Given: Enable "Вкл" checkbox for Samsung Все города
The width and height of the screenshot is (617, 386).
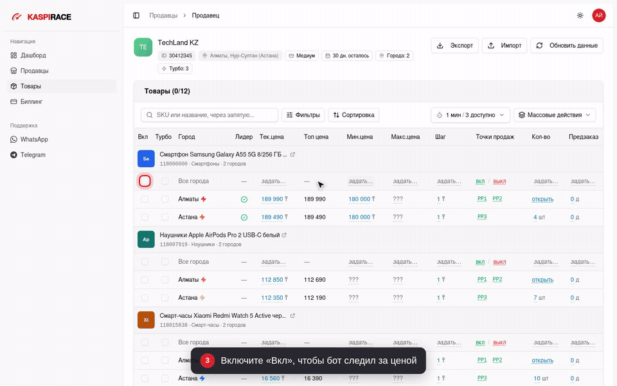Looking at the screenshot, I should 145,181.
